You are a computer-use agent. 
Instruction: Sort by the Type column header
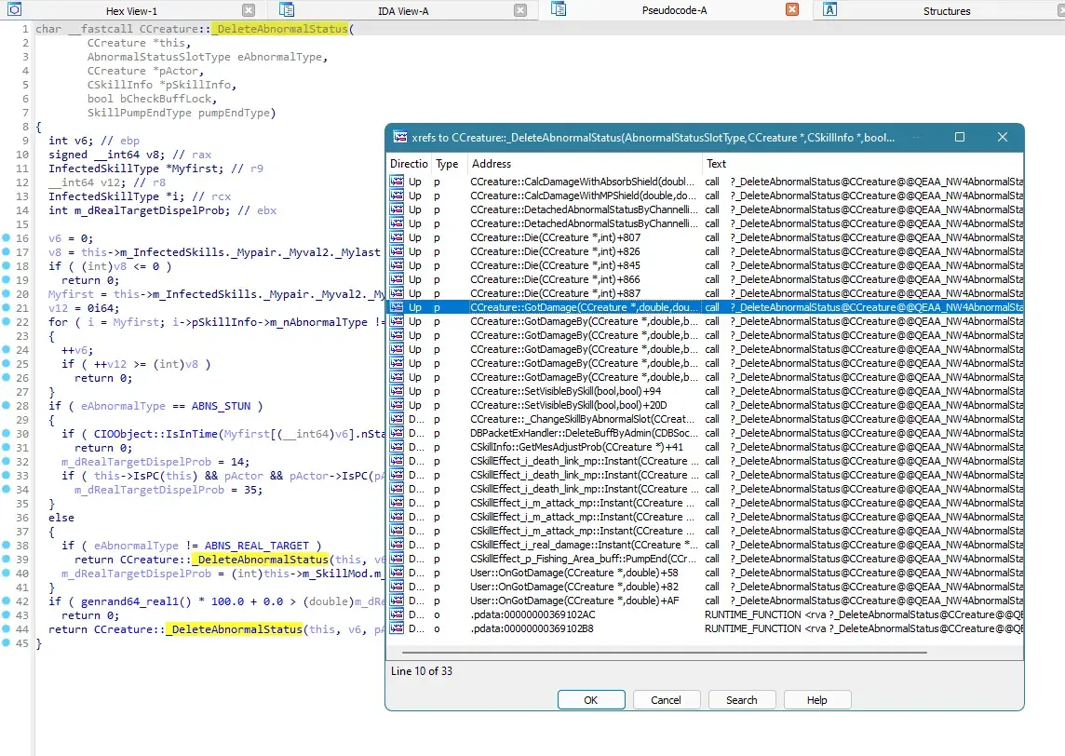point(447,164)
